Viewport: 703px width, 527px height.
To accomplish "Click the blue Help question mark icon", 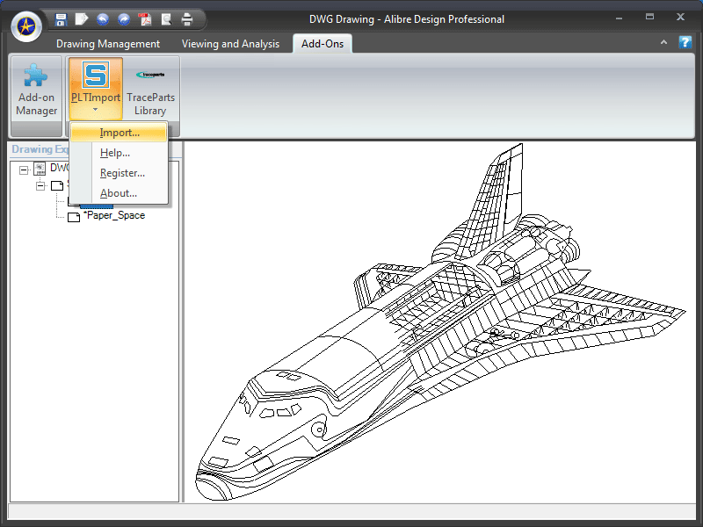I will (685, 42).
